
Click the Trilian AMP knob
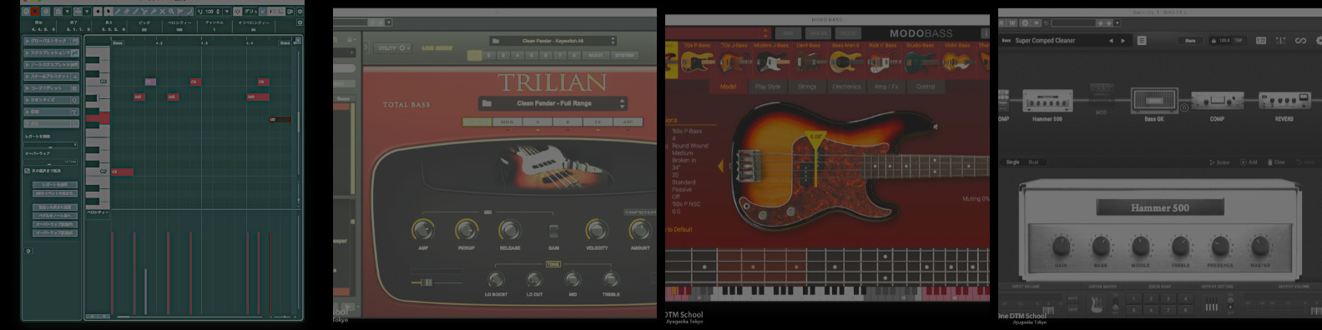tap(423, 229)
